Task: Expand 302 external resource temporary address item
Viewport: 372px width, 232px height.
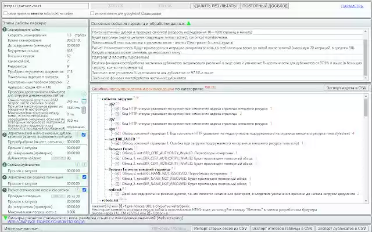Action: coord(117,108)
